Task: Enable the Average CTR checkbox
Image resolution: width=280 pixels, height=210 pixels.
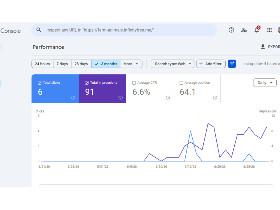Action: (x=134, y=83)
